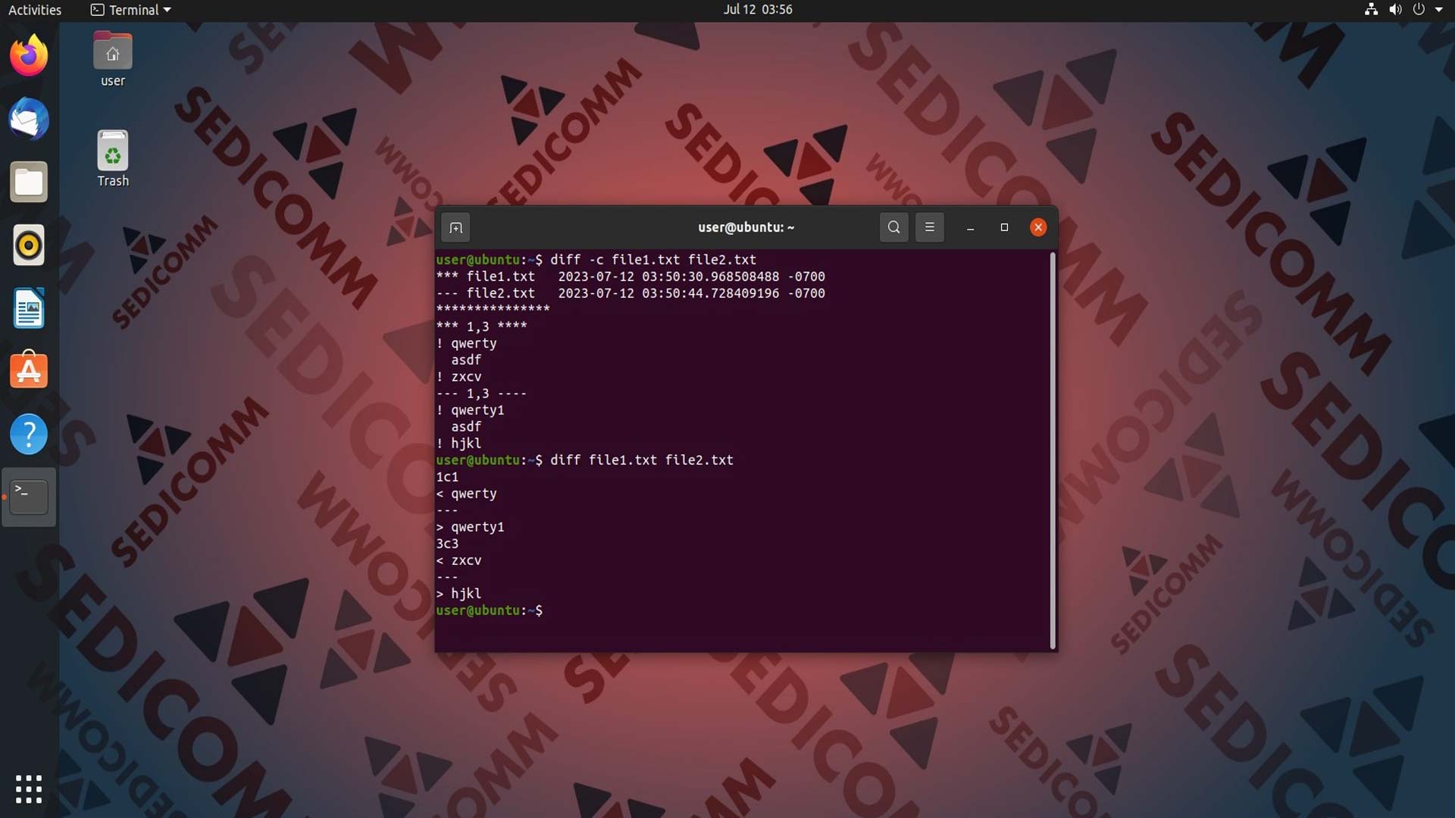
Task: Click the 'diff -c file1.txt file2.txt' command line
Action: point(653,260)
